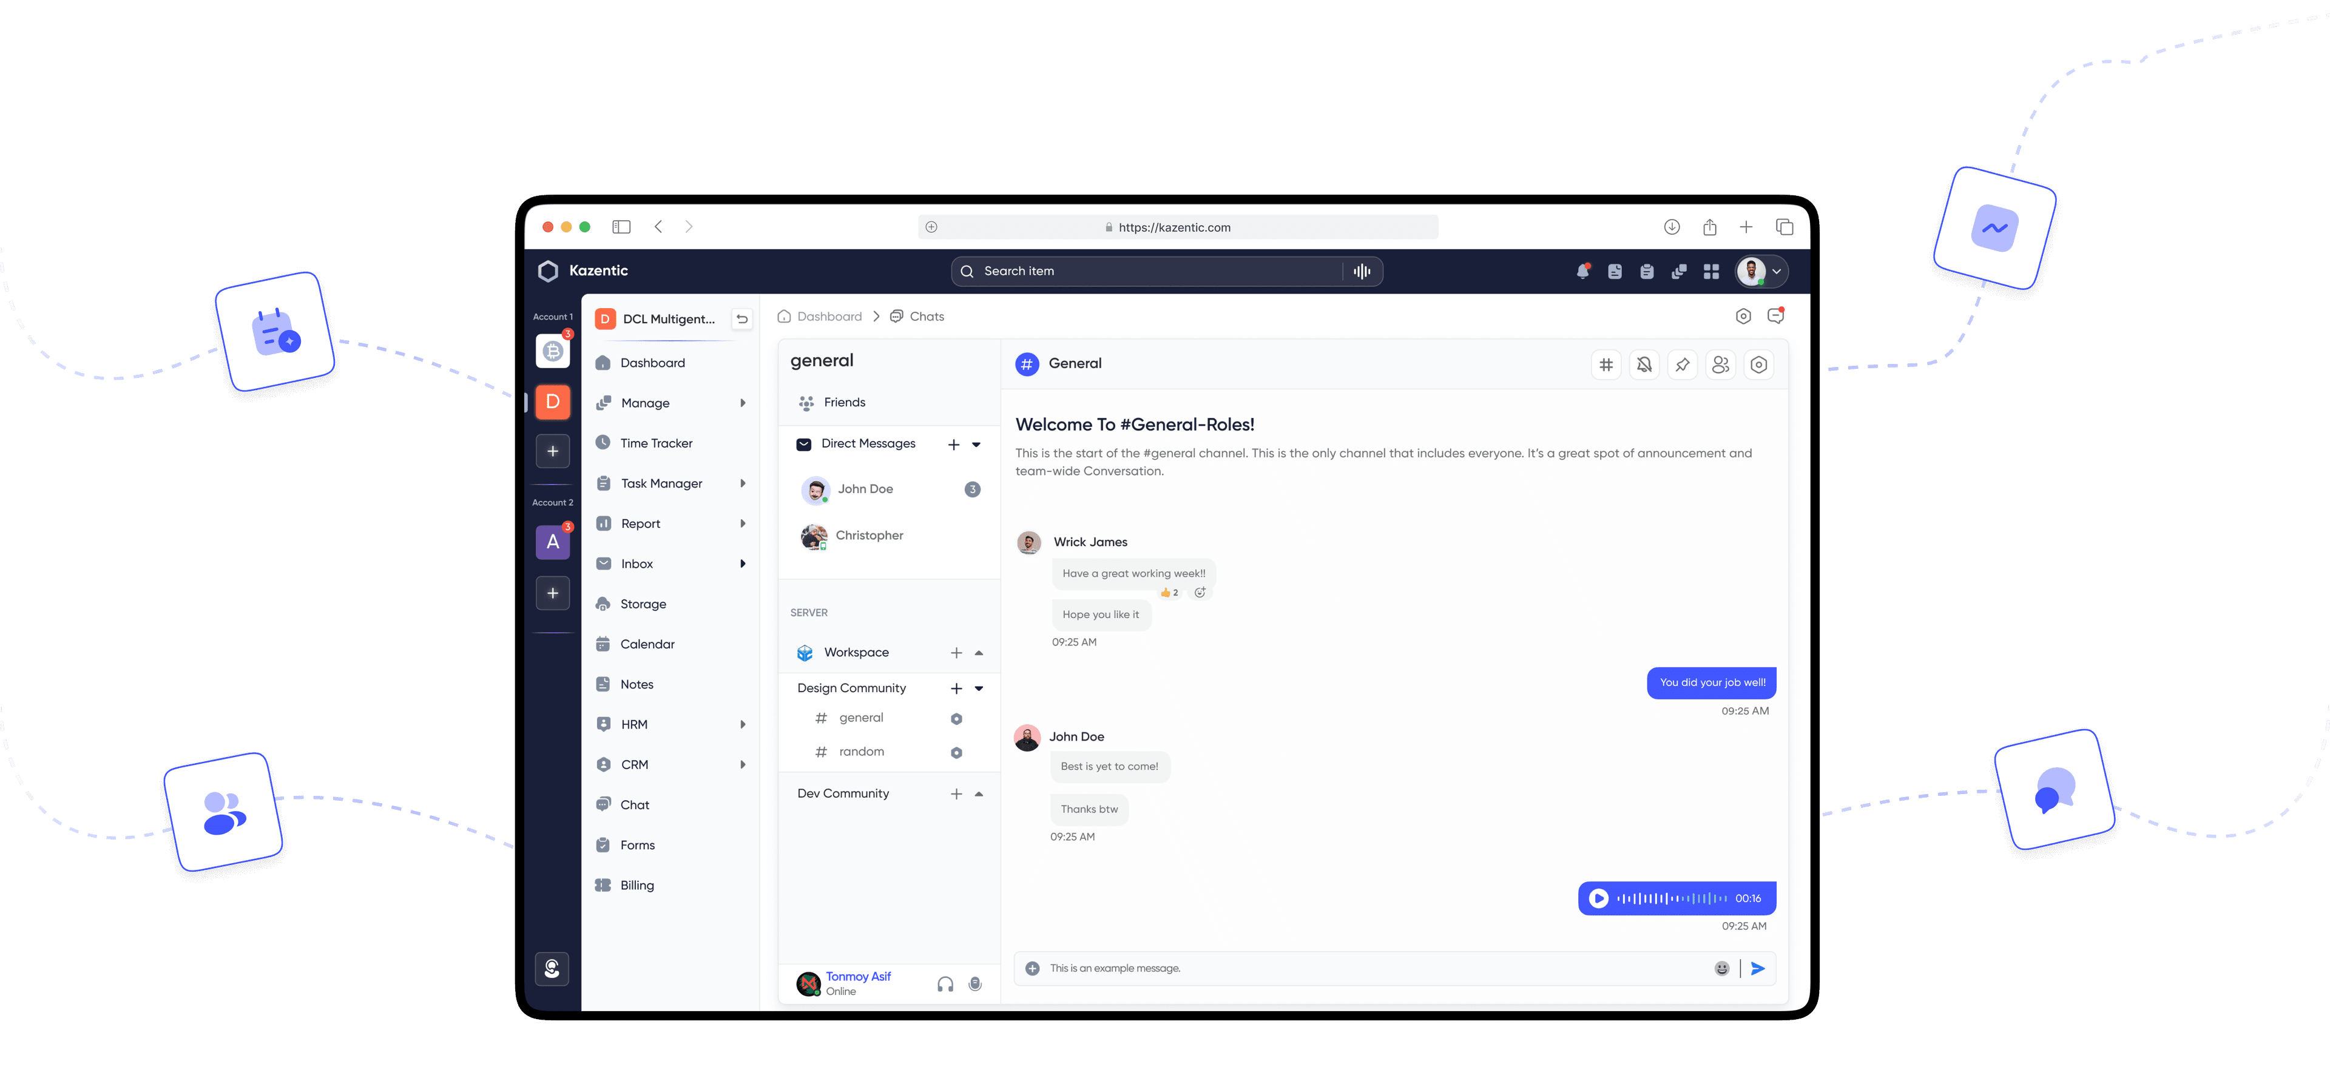Open the apps grid icon in top bar
The height and width of the screenshot is (1084, 2330).
tap(1710, 271)
